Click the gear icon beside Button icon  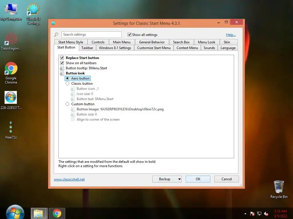point(73,89)
